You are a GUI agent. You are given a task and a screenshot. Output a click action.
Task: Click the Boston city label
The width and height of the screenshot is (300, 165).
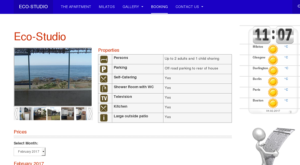258,100
